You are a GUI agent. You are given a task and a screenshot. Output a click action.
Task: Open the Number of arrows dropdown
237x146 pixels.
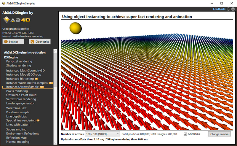point(102,134)
